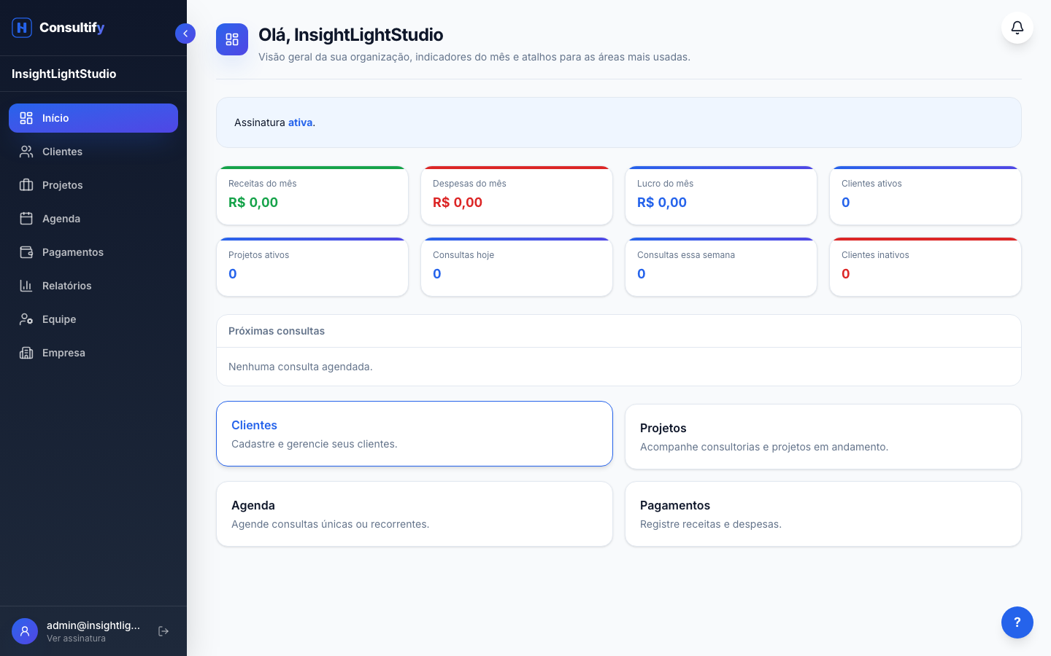Click the InsightLightStudio organization name in sidebar

[x=64, y=74]
